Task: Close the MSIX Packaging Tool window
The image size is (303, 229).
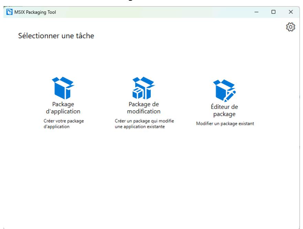Action: [291, 12]
